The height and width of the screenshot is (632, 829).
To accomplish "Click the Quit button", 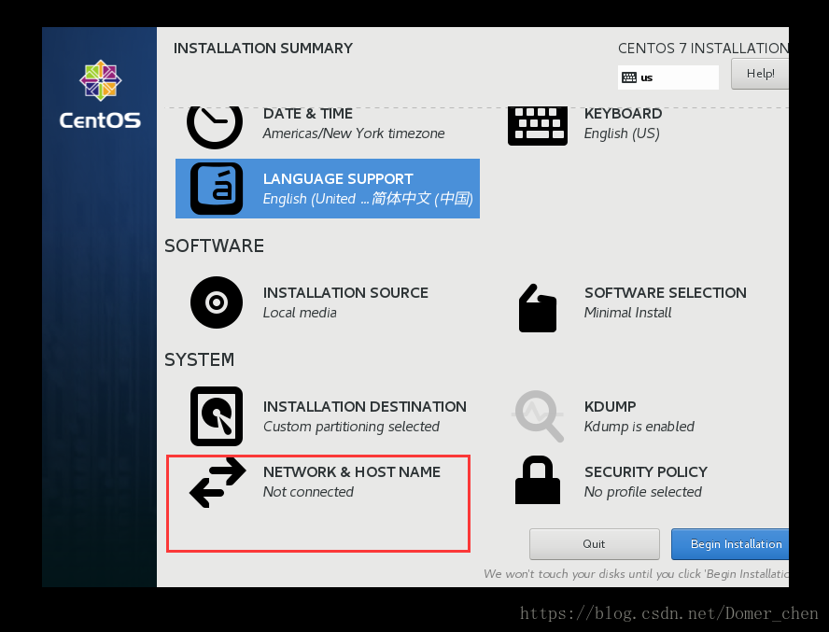I will tap(595, 544).
